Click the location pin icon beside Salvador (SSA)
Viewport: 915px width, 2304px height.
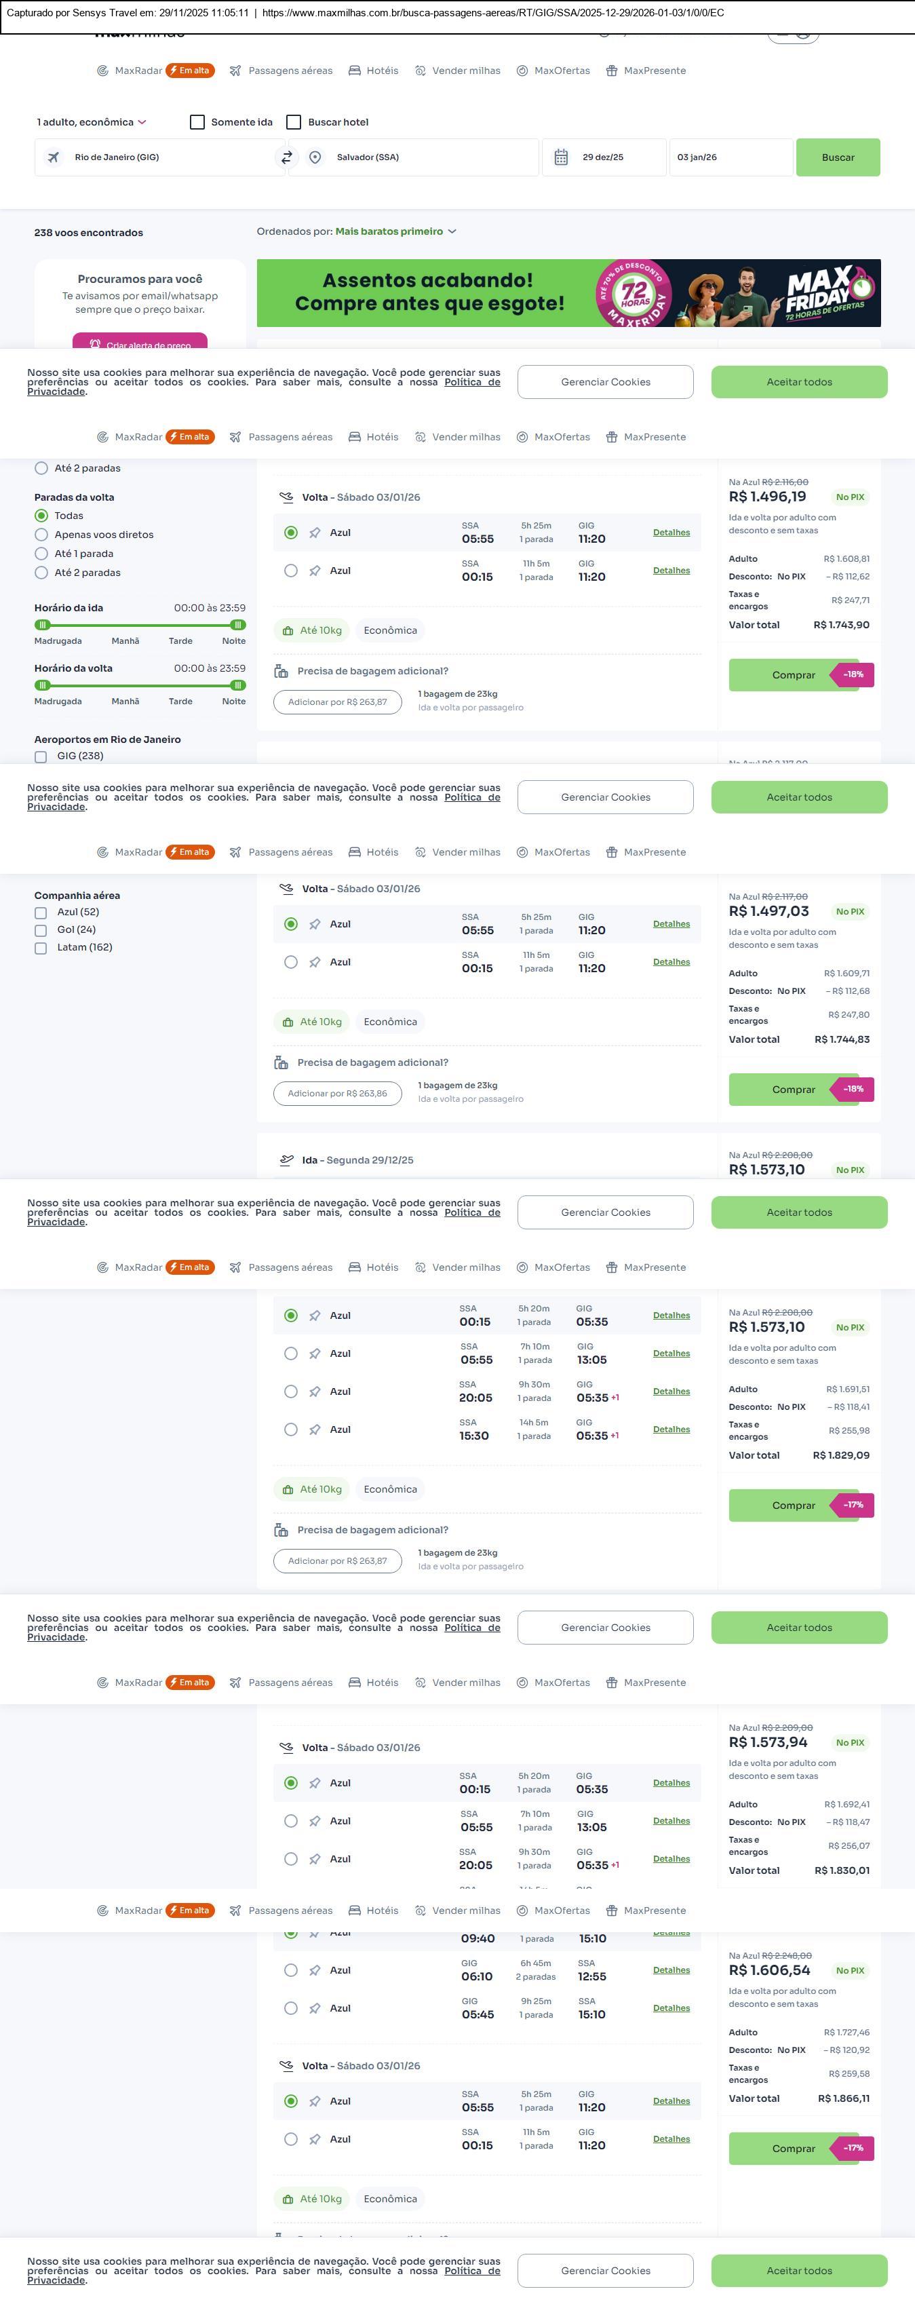point(315,157)
